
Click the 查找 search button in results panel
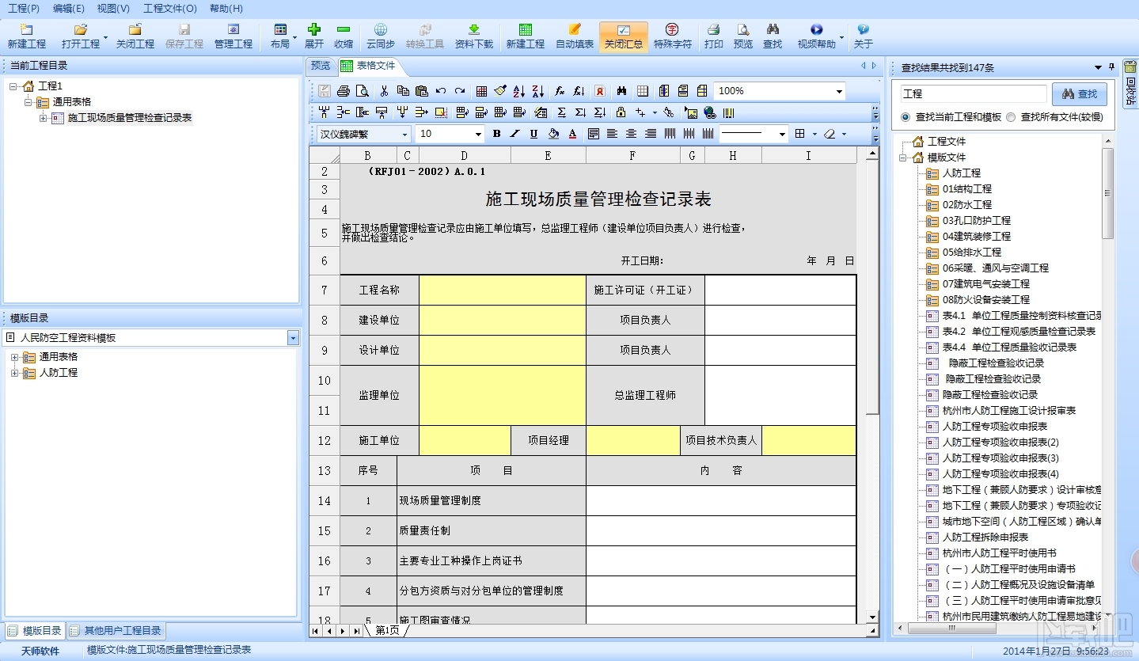click(x=1080, y=94)
